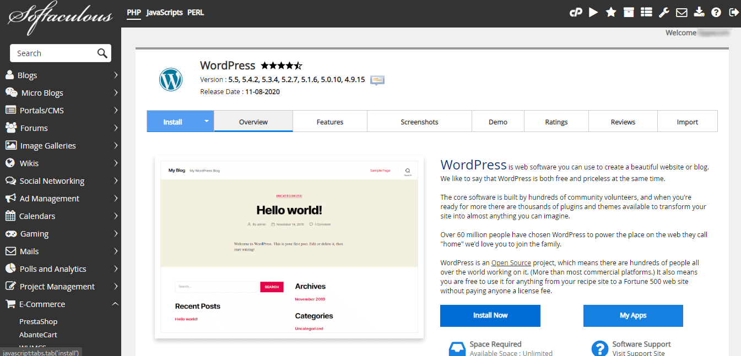The image size is (741, 356).
Task: Click the star ratings icon in header
Action: point(611,12)
